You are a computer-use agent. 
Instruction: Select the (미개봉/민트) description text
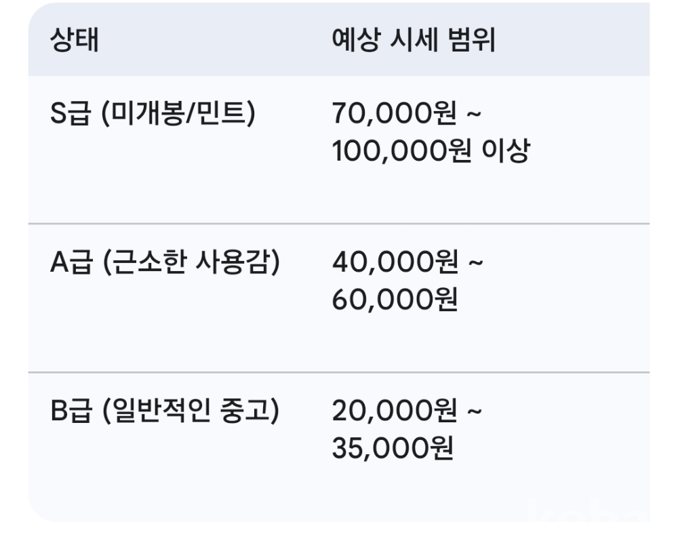(179, 115)
